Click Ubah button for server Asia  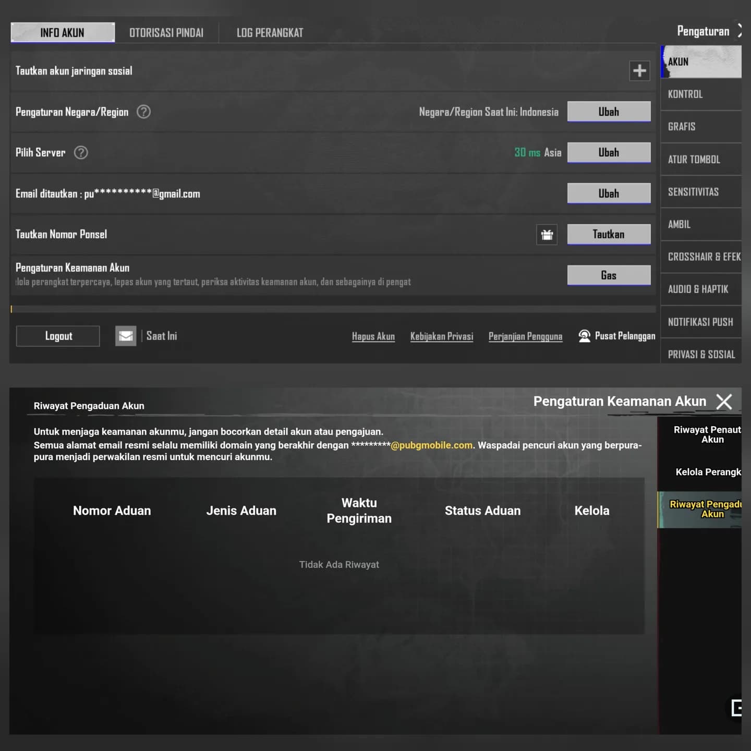point(609,152)
